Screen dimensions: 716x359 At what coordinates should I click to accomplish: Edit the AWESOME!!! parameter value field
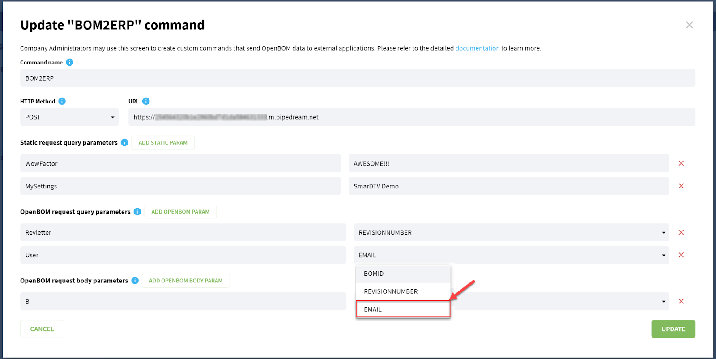(509, 163)
